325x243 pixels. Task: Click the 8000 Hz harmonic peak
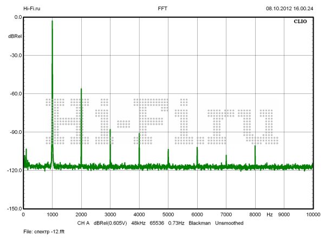[255, 146]
